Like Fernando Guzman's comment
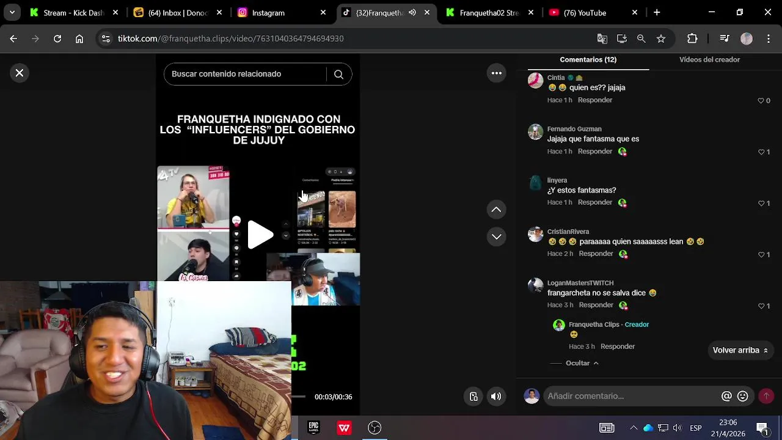Screen dimensions: 782x440 coord(761,152)
